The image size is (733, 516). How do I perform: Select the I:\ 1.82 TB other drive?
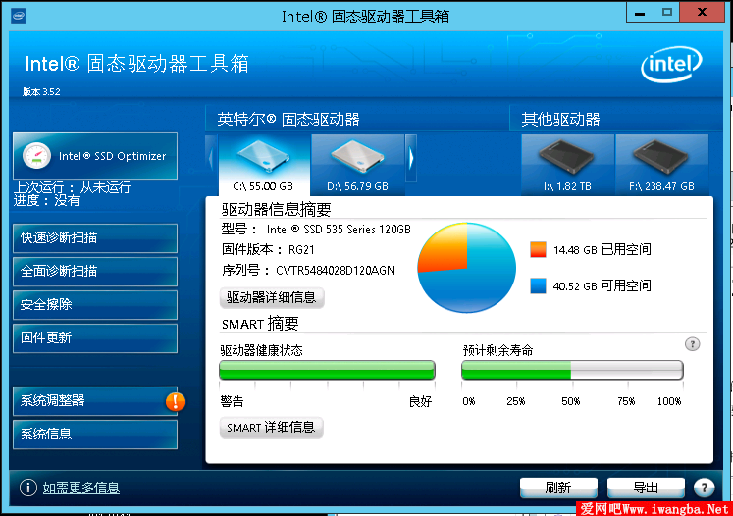coord(567,165)
